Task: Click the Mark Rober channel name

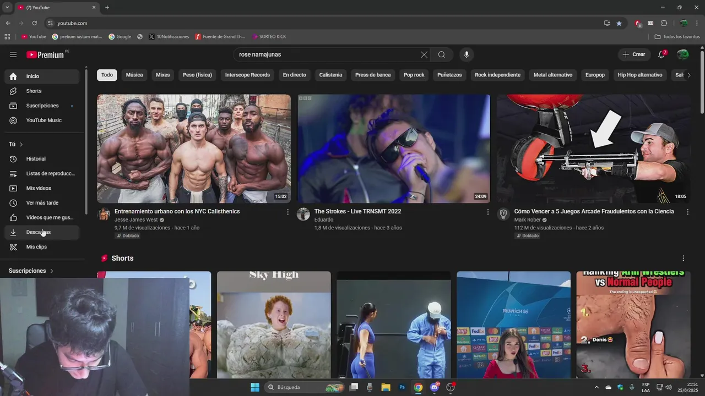Action: point(528,220)
